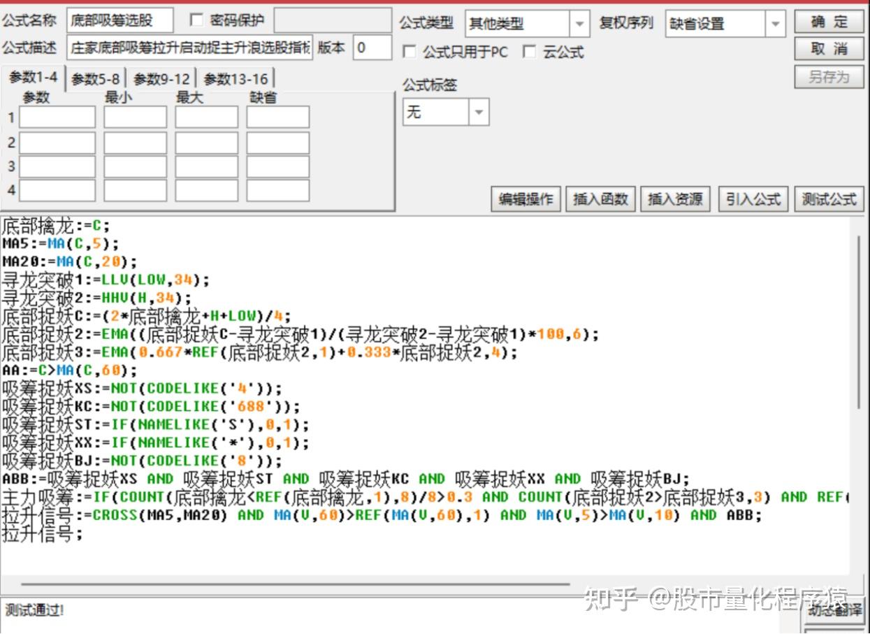870x634 pixels.
Task: Open 编辑操作 edit operations
Action: click(x=525, y=199)
